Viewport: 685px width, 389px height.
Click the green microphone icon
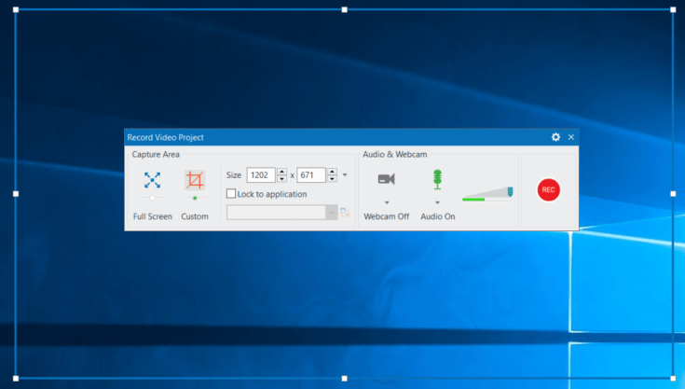[x=437, y=178]
